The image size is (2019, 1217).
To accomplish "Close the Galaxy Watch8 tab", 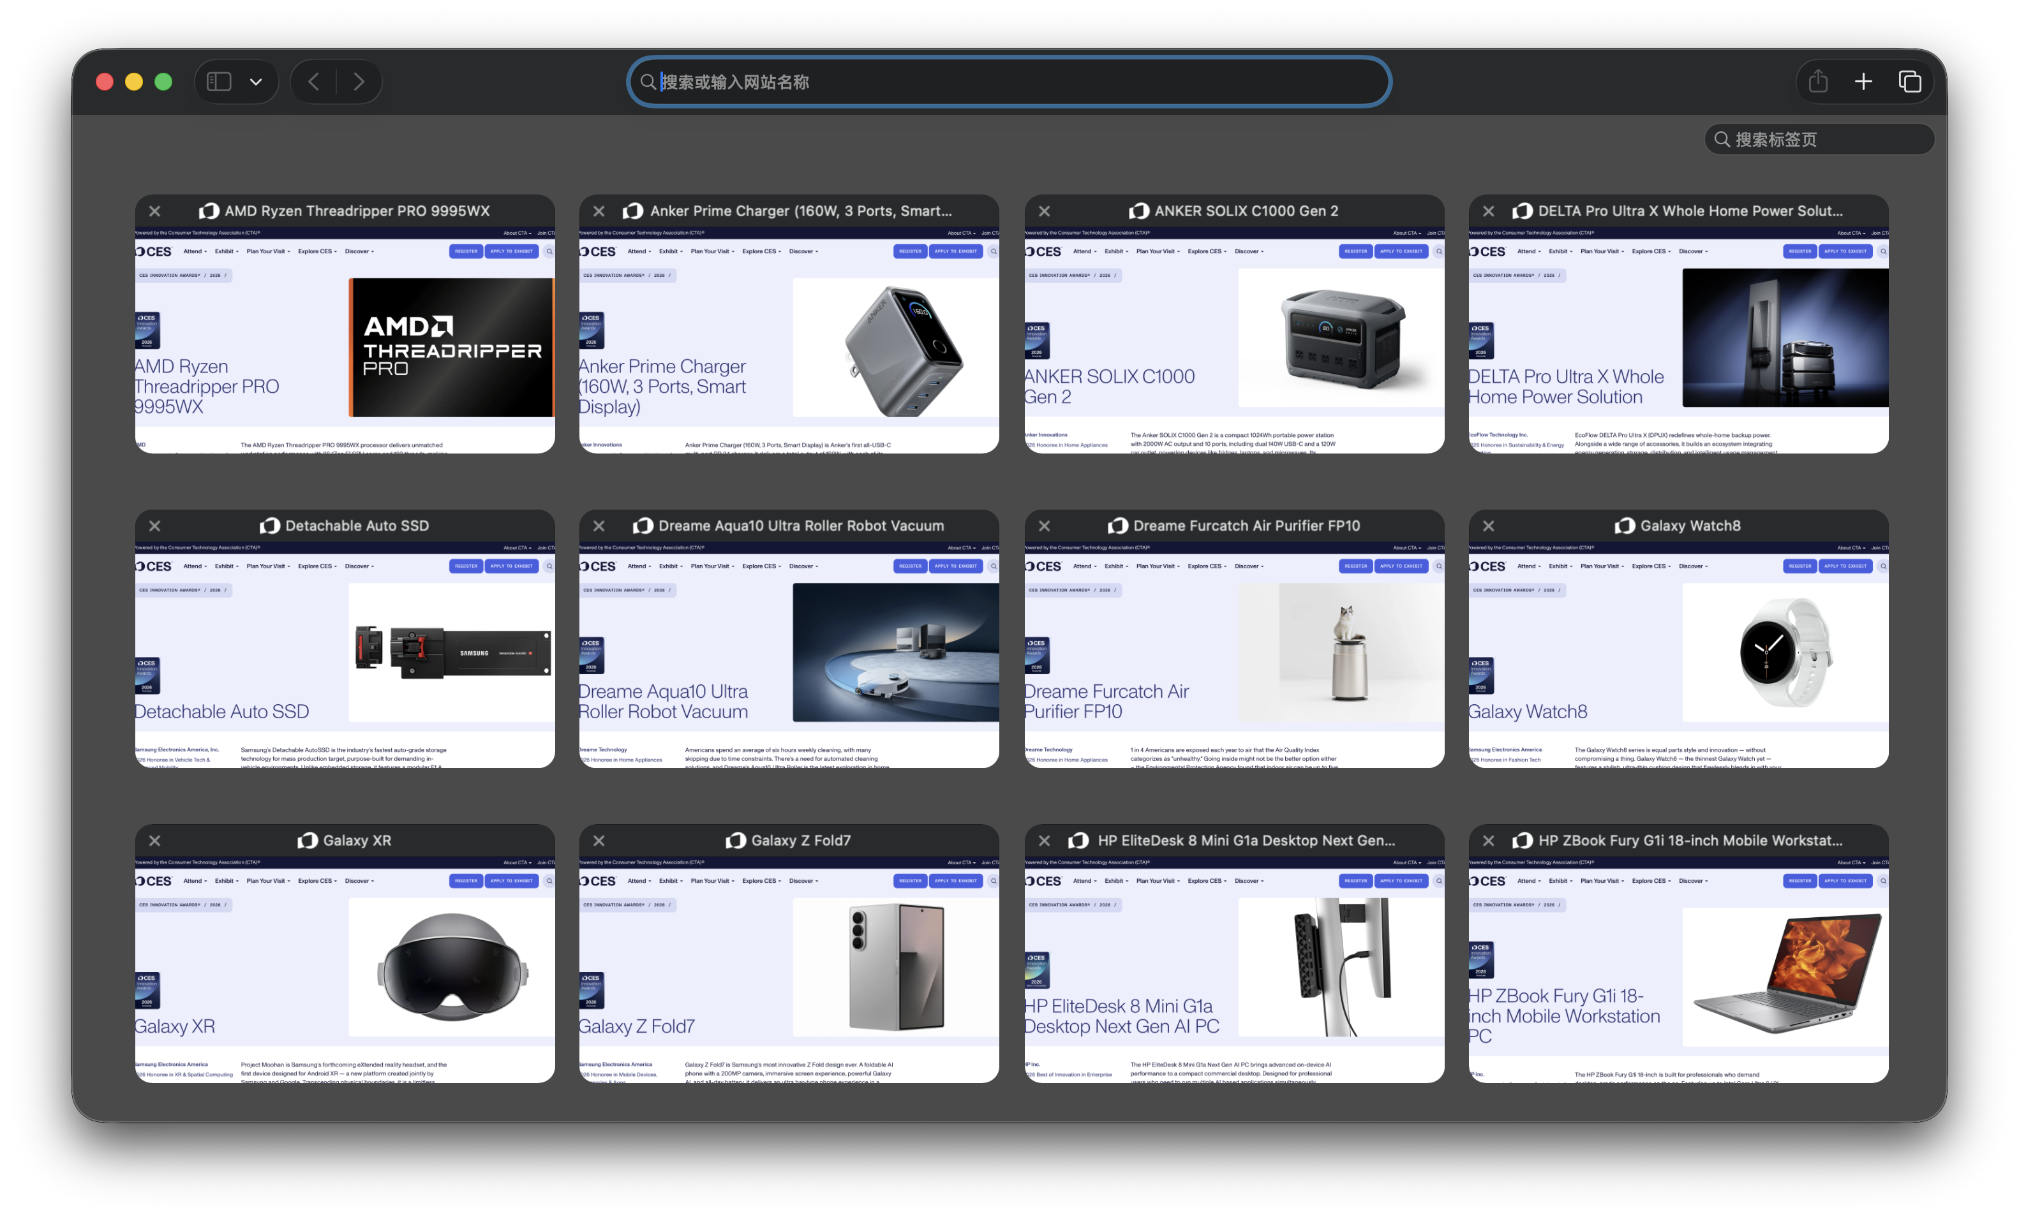I will (x=1488, y=526).
